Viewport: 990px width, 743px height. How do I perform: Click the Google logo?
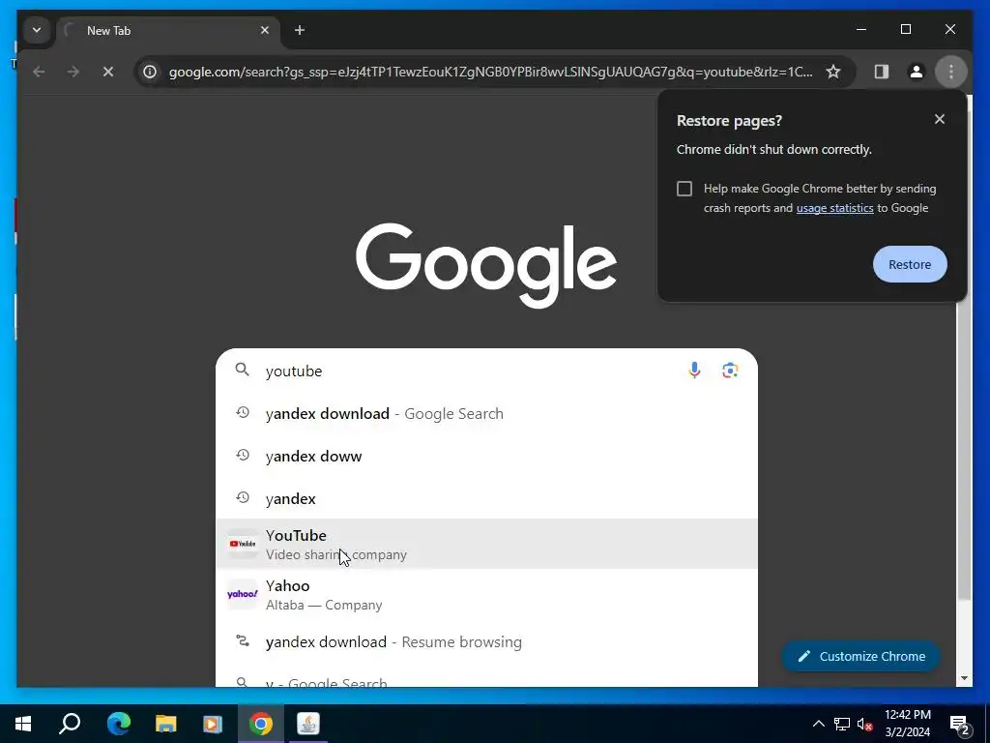(x=486, y=264)
